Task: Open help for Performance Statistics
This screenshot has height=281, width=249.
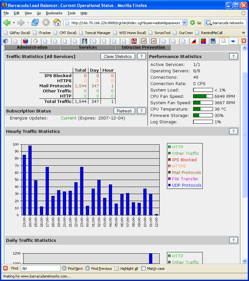Action: (x=233, y=56)
